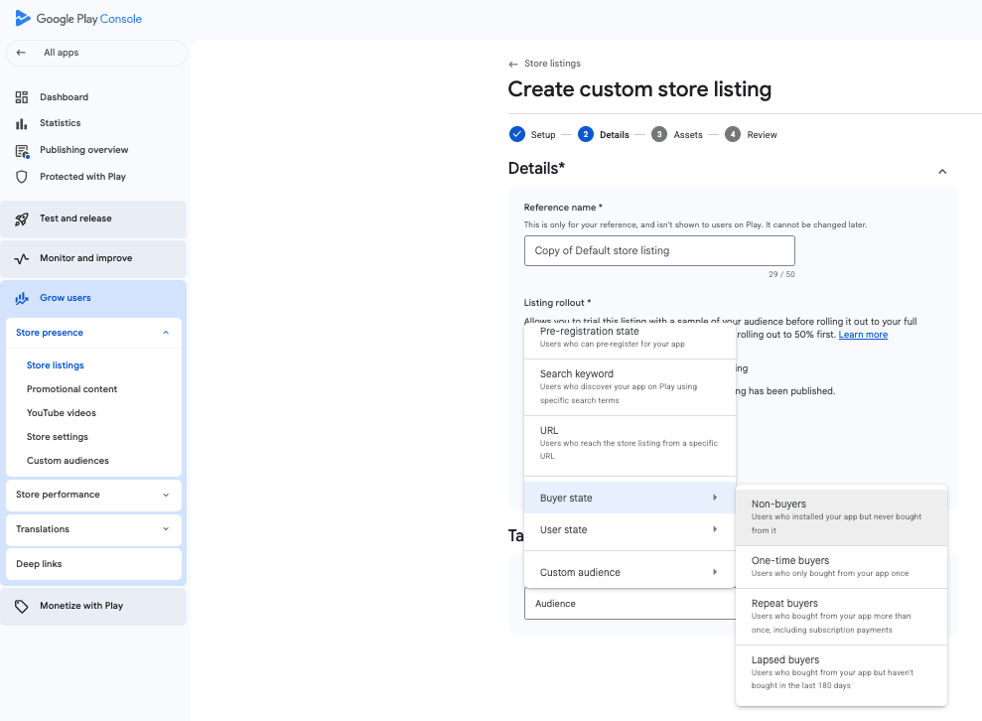Open the User state submenu
This screenshot has width=982, height=721.
point(630,529)
